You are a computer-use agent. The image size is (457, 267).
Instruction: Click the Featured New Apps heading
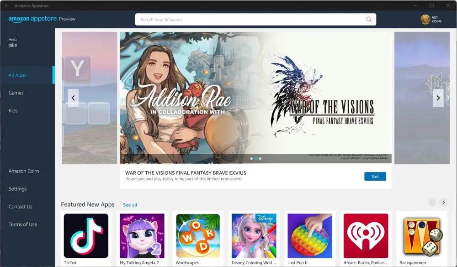tap(87, 204)
